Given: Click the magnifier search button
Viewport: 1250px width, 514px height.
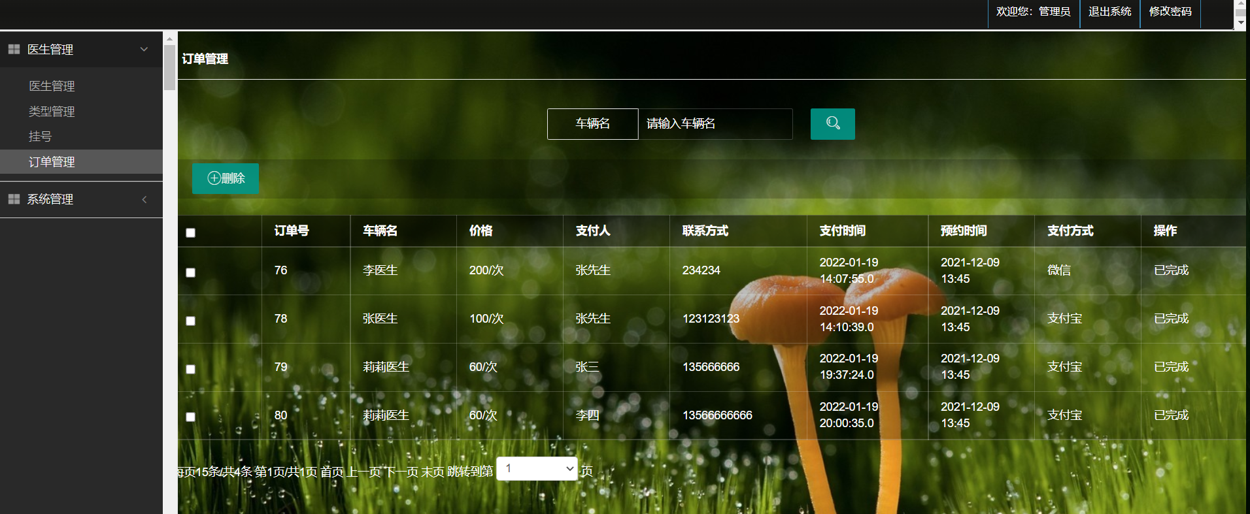Looking at the screenshot, I should pos(832,123).
